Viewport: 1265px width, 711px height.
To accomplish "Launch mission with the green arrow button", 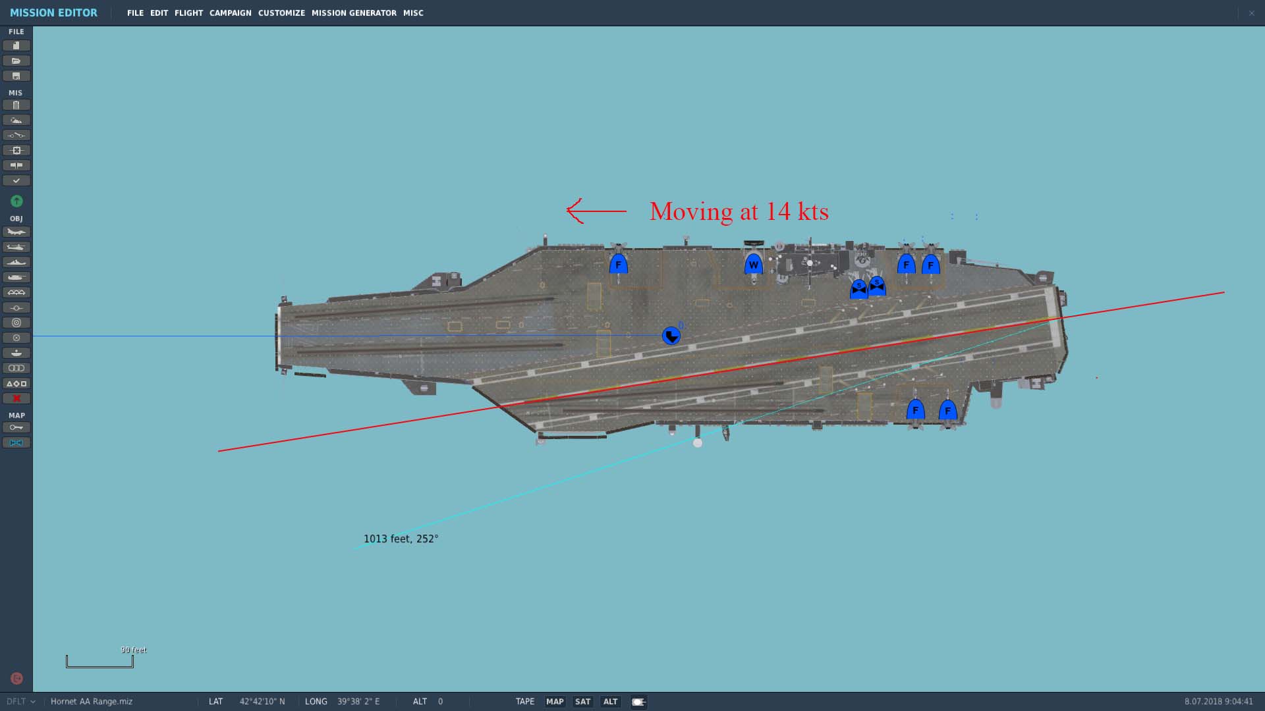I will [16, 201].
